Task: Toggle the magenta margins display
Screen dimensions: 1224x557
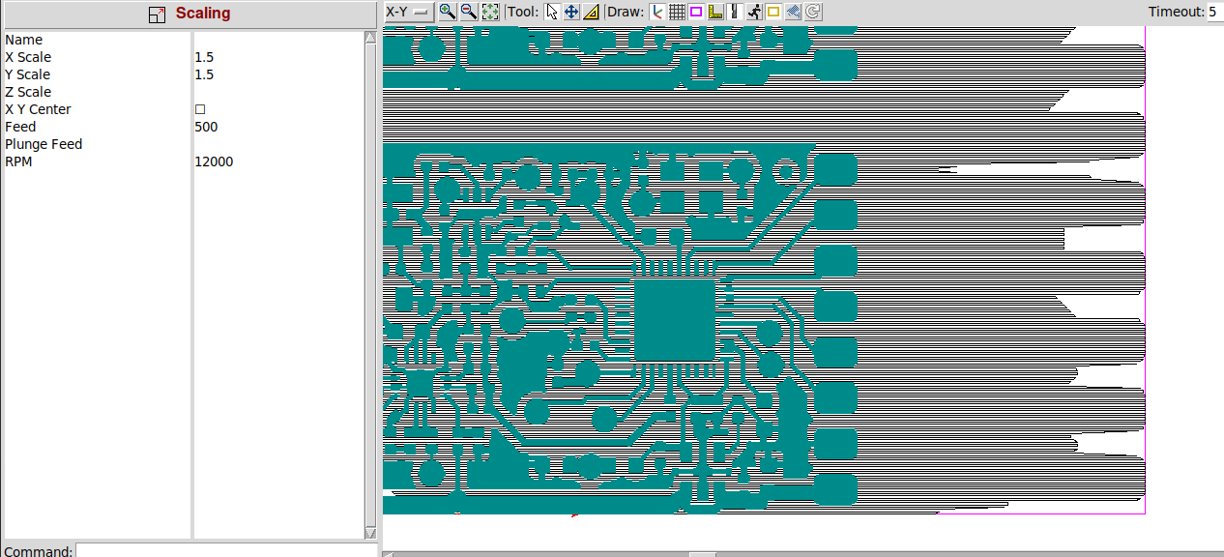Action: coord(696,12)
